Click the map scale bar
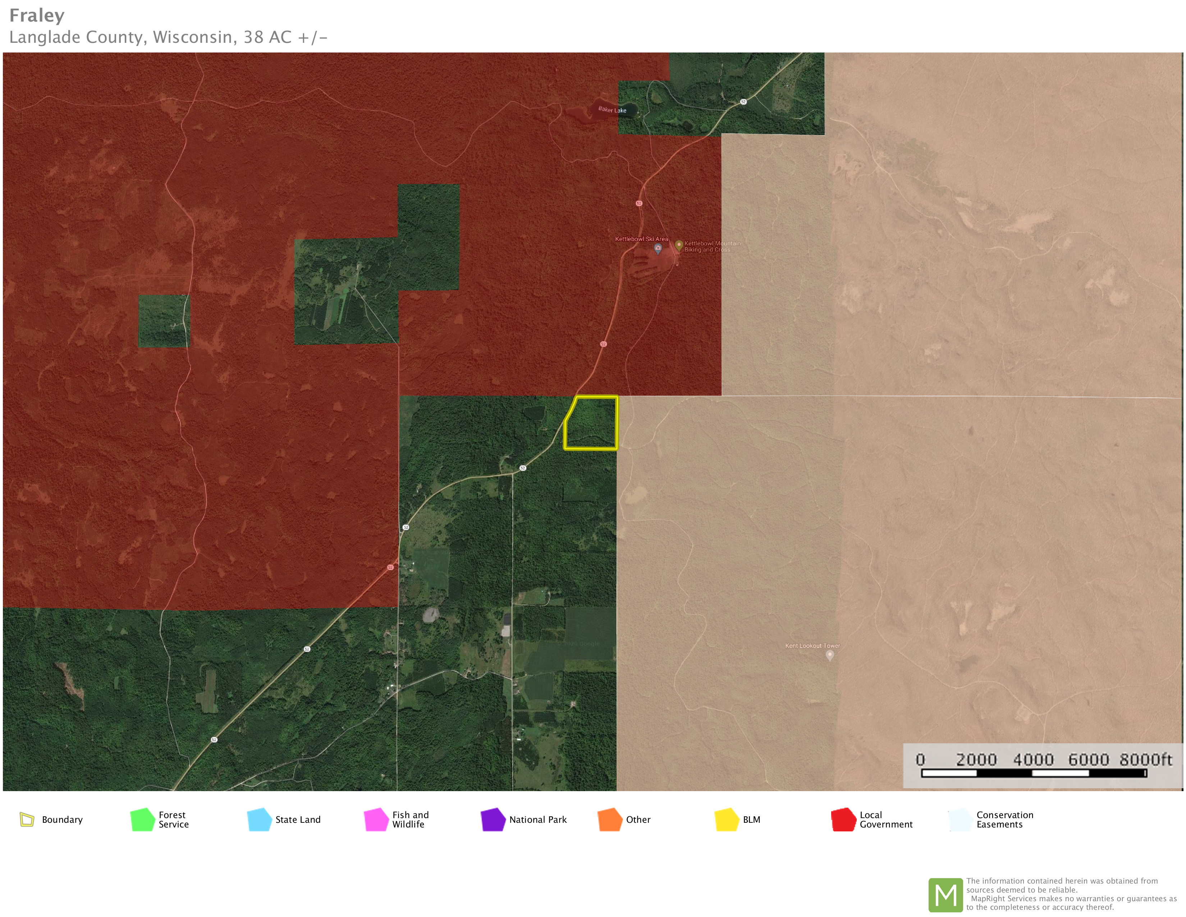This screenshot has height=917, width=1186. [x=1034, y=772]
